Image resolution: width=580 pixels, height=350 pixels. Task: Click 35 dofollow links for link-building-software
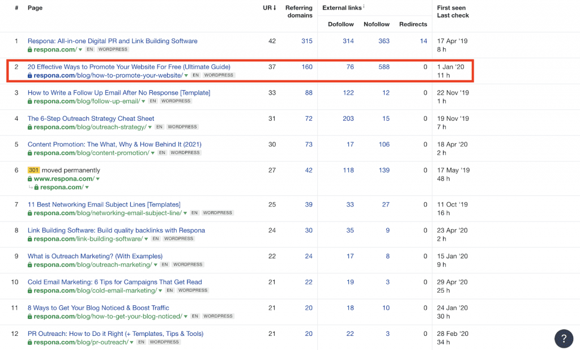(350, 231)
